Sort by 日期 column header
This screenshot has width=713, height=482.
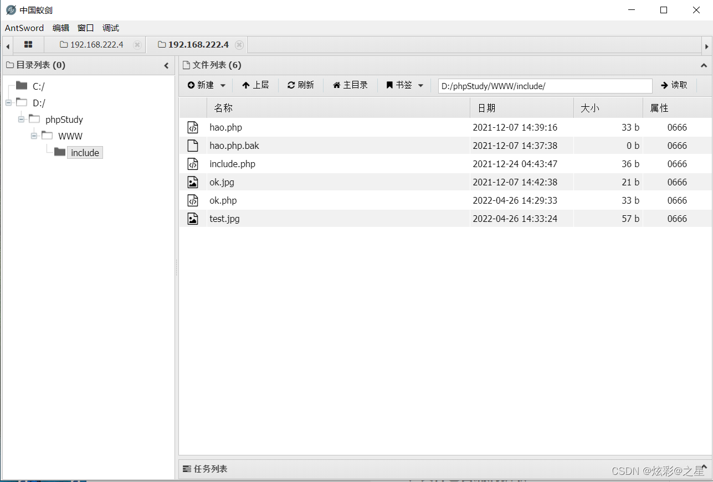click(522, 108)
